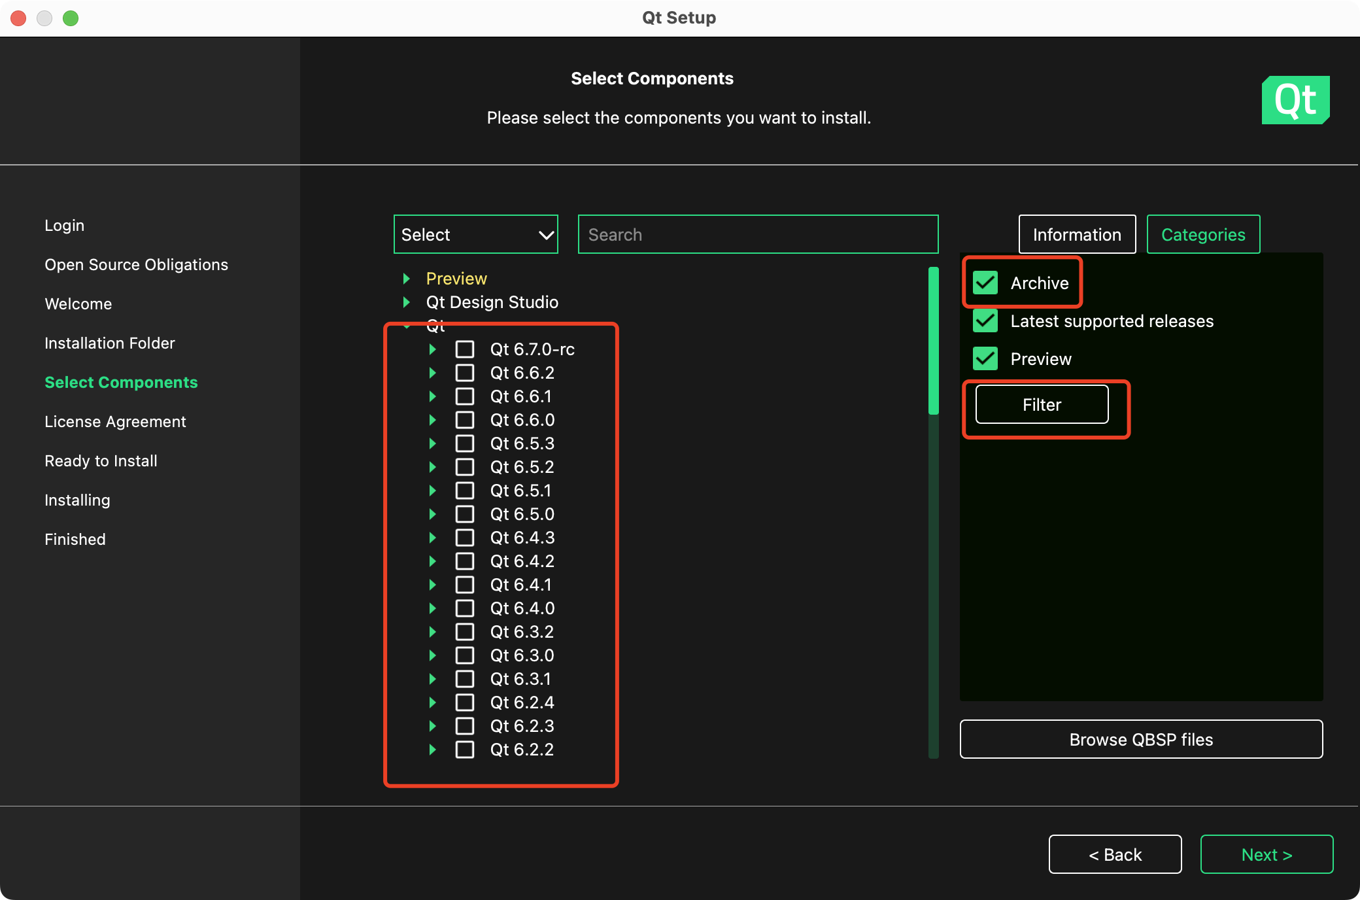Disable the Latest supported releases checkbox

[x=985, y=321]
